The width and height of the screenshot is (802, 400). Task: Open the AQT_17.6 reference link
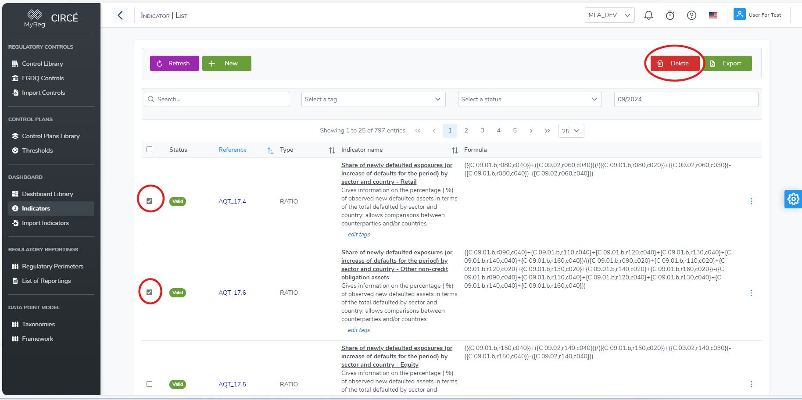click(x=232, y=293)
